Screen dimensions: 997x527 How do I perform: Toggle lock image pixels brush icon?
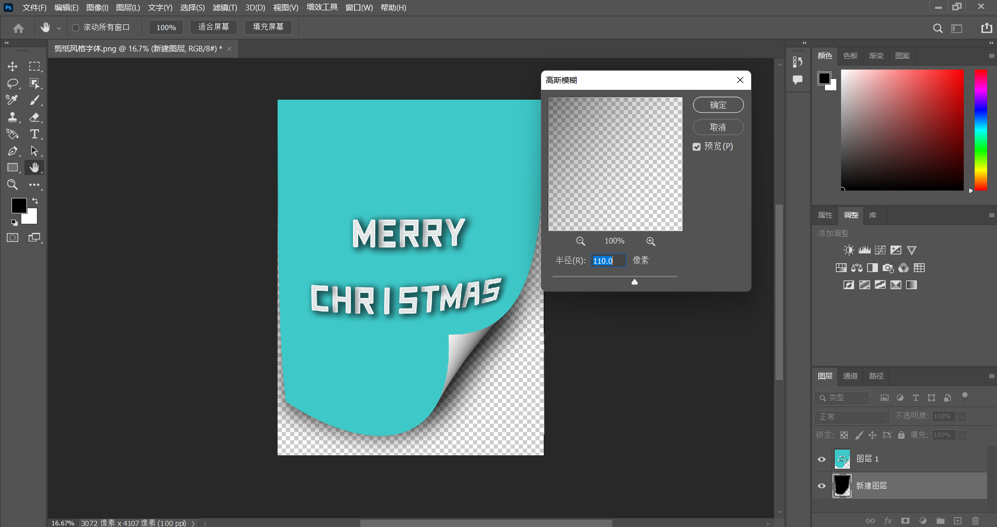[859, 435]
